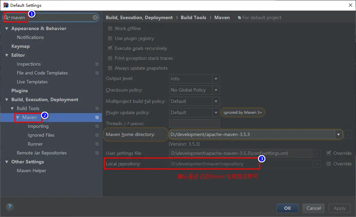Open Keymap settings
Screen dimensions: 356x217
(21, 46)
